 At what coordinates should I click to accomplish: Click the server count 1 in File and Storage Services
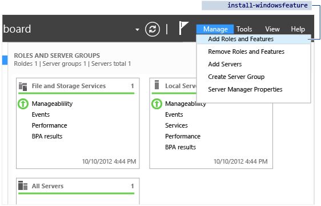tap(133, 86)
